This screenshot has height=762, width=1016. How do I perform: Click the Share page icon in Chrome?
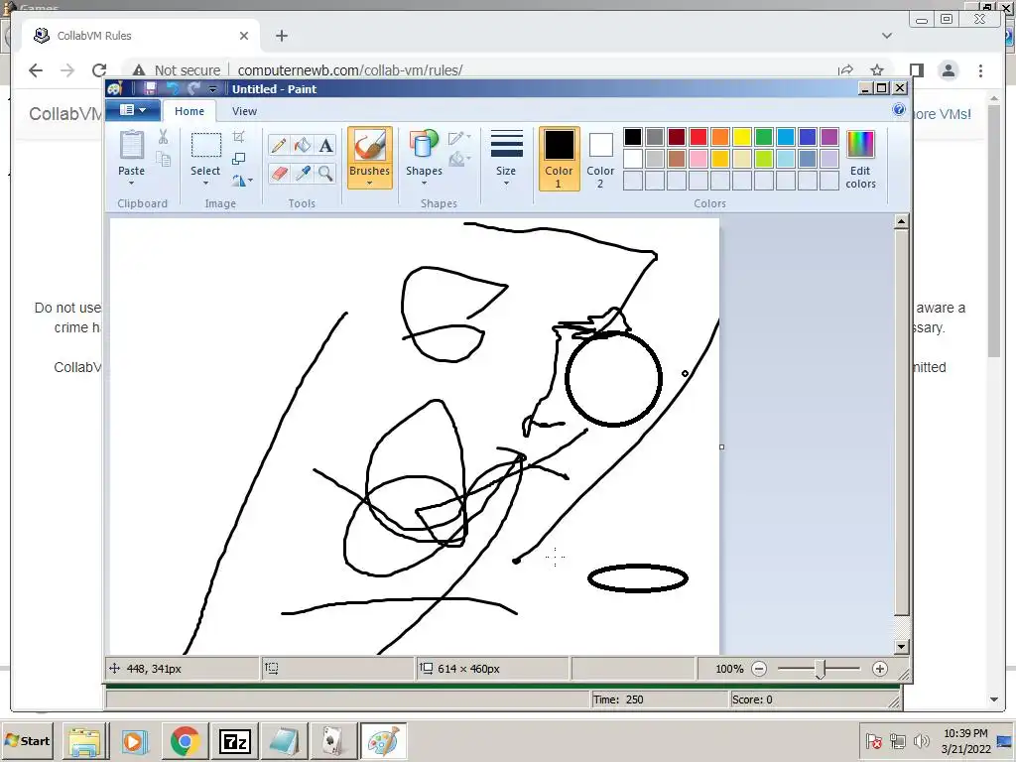pos(845,70)
